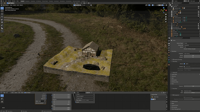Open the Render menu
This screenshot has width=200, height=112.
pos(9,1)
